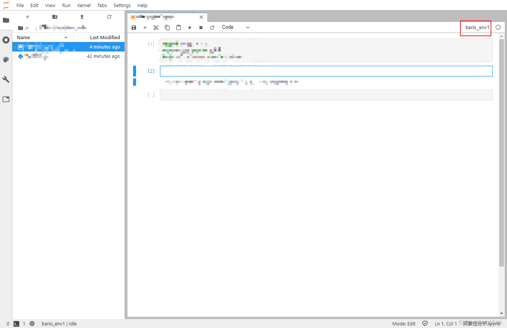
Task: Refresh the file list
Action: (x=109, y=17)
